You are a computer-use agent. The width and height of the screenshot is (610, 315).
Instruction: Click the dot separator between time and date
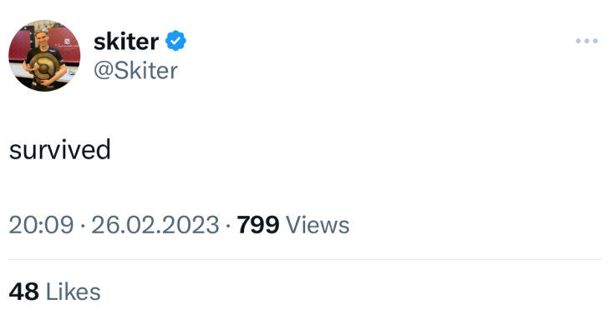pos(83,226)
